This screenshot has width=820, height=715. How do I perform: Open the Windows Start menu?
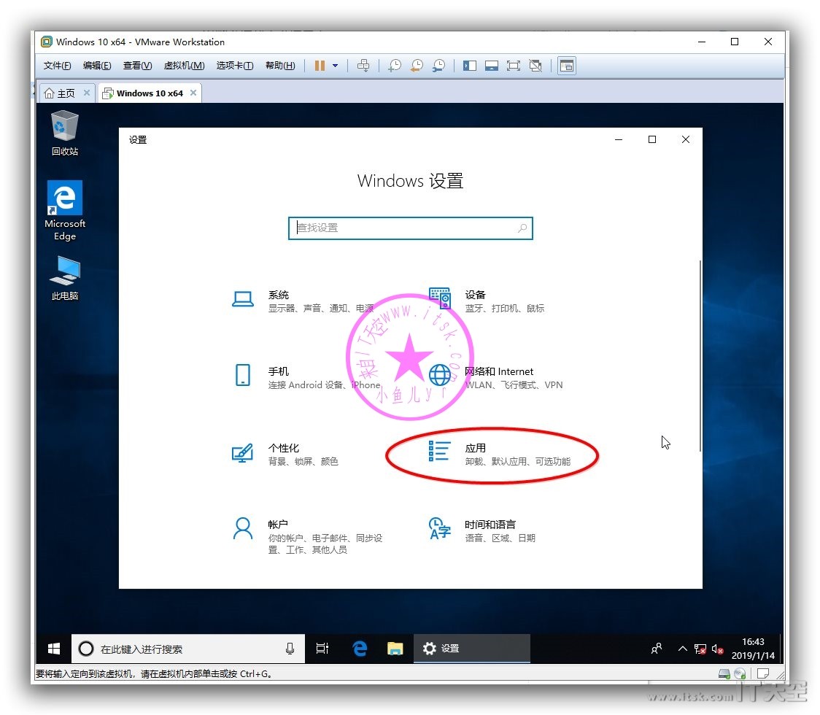(x=54, y=649)
